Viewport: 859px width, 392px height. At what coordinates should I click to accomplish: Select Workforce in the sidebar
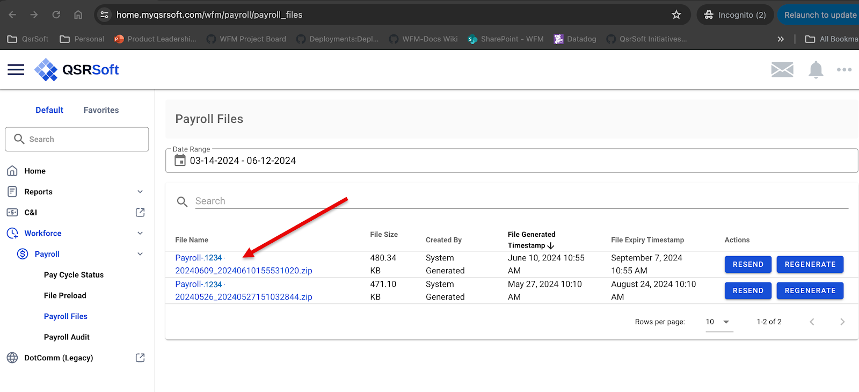pyautogui.click(x=43, y=233)
